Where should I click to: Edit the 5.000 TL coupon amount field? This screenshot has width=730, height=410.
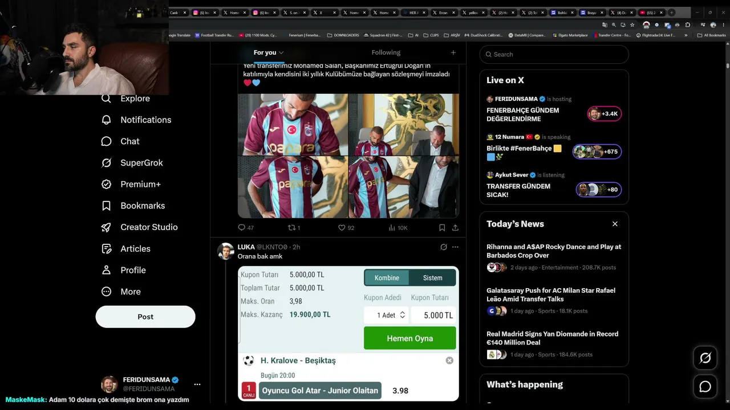click(432, 315)
